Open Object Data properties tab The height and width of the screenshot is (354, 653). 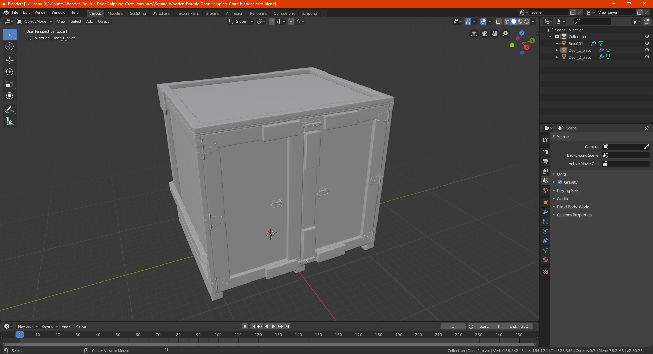point(545,250)
